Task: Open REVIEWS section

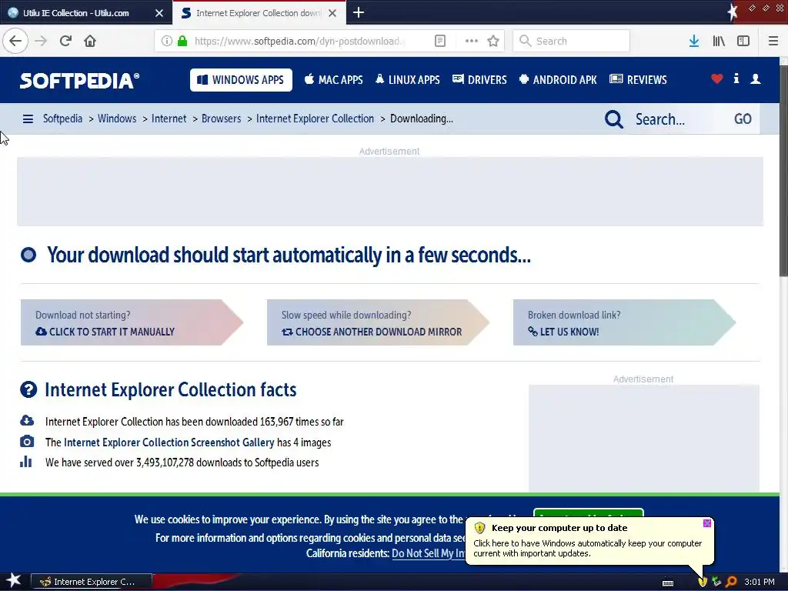Action: click(638, 79)
